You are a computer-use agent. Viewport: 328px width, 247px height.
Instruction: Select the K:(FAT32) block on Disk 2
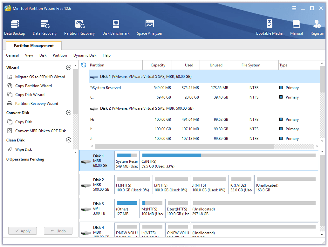[x=242, y=185]
